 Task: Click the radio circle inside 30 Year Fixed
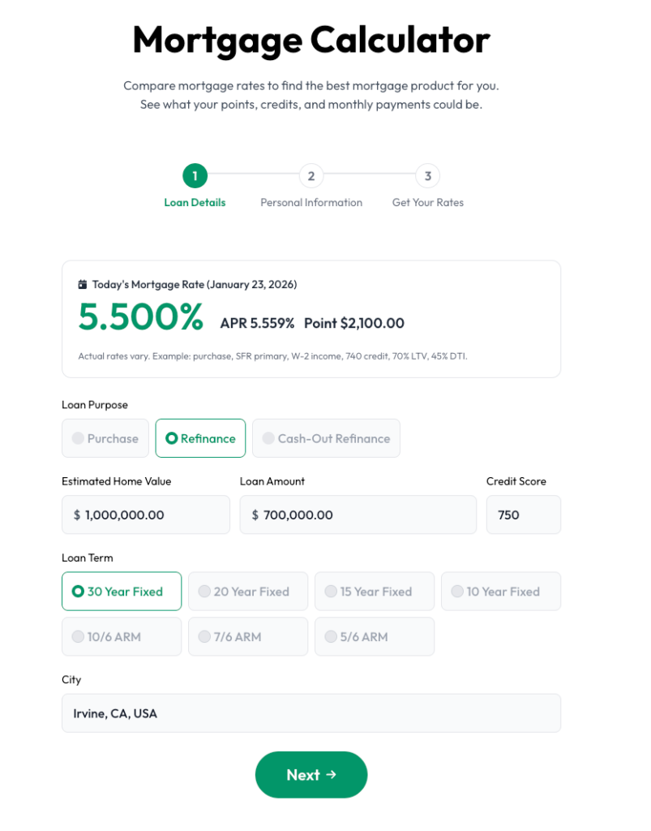point(76,591)
